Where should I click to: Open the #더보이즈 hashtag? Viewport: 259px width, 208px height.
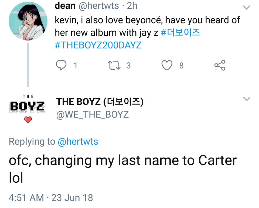(x=180, y=32)
